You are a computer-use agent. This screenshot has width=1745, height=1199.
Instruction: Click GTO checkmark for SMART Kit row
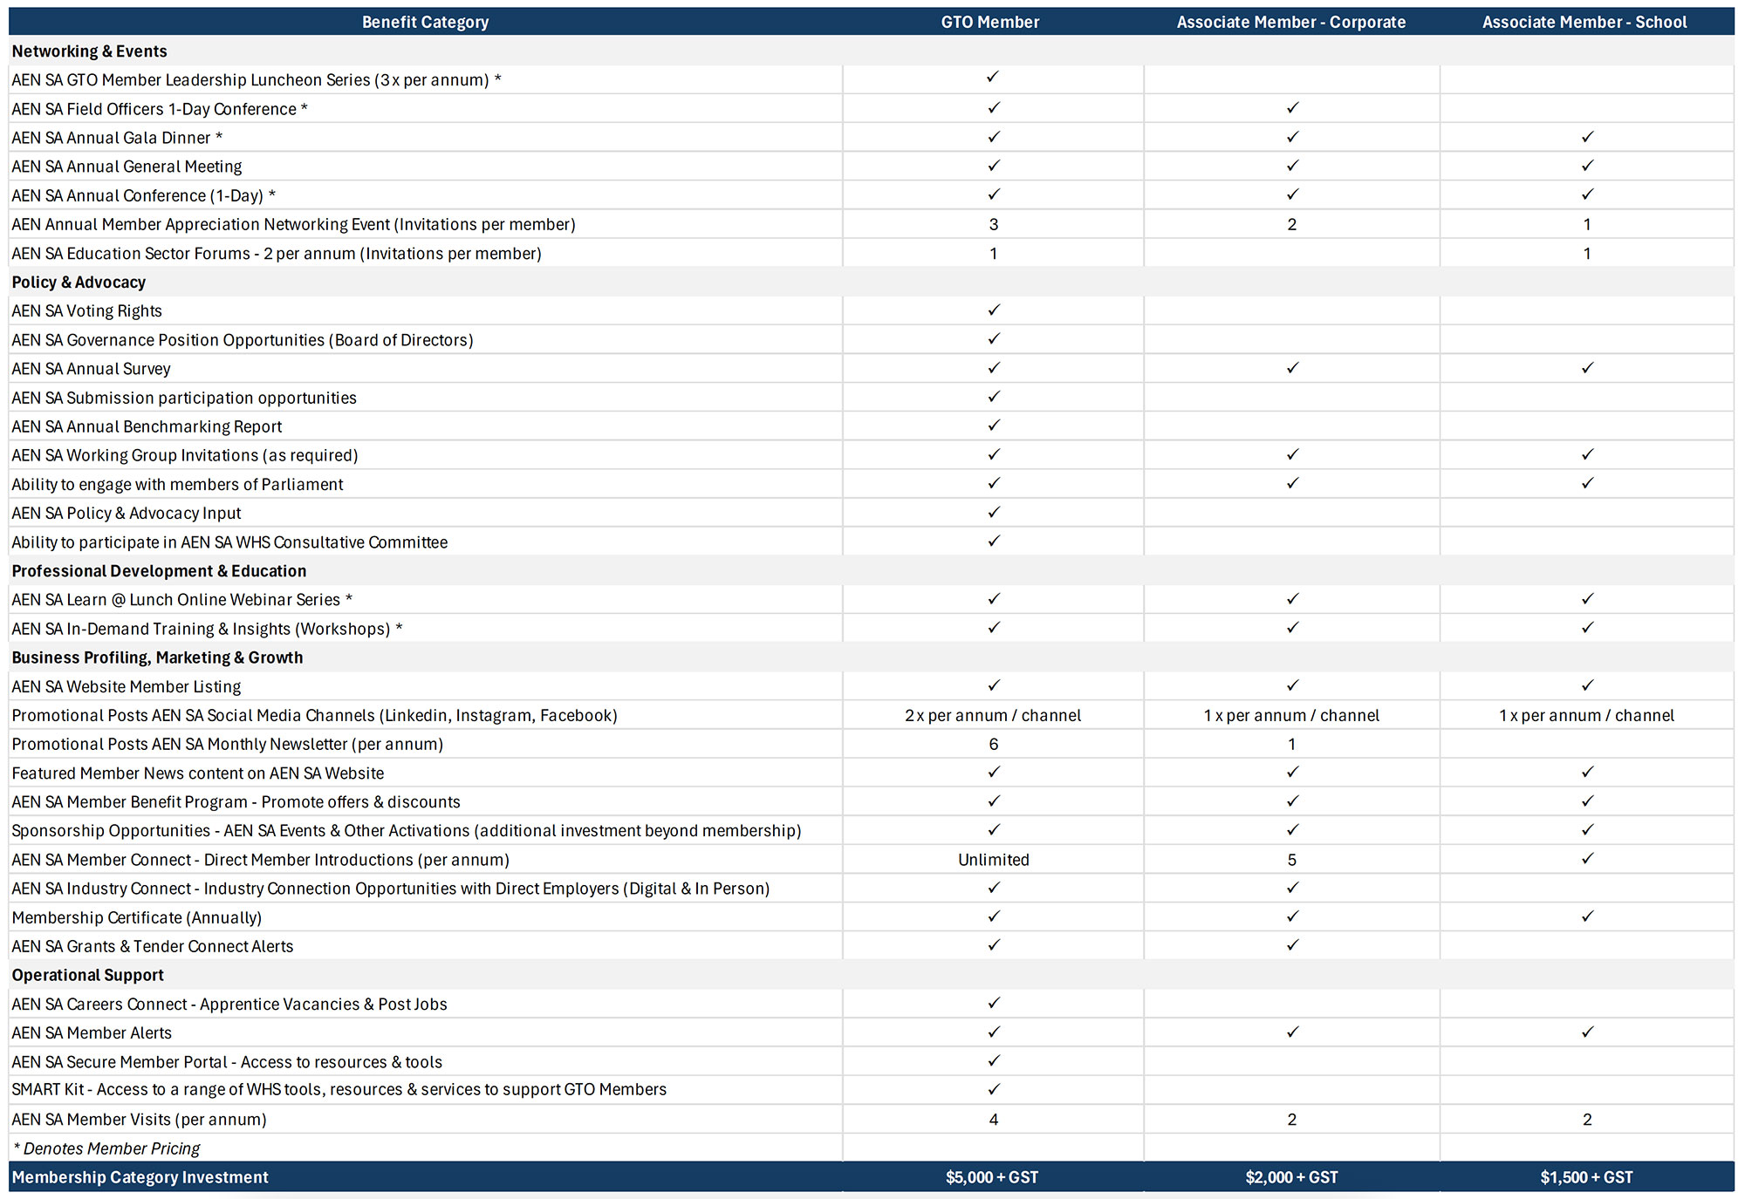point(993,1089)
